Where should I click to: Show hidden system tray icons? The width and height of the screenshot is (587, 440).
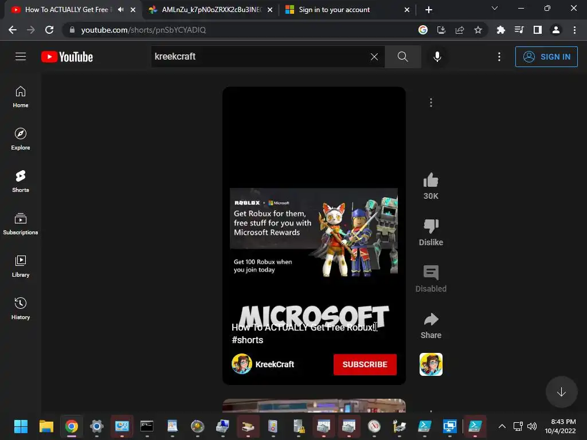(x=502, y=426)
